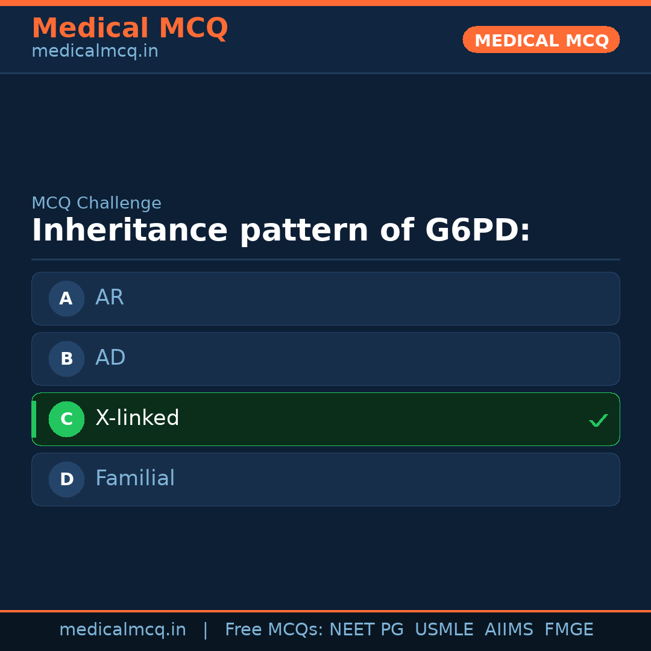Viewport: 651px width, 651px height.
Task: Open the medicalmcq.in link in the footer
Action: pos(122,630)
